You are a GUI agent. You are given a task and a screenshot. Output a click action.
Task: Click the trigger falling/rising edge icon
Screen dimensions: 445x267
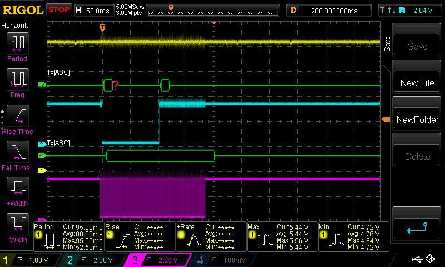(x=392, y=11)
